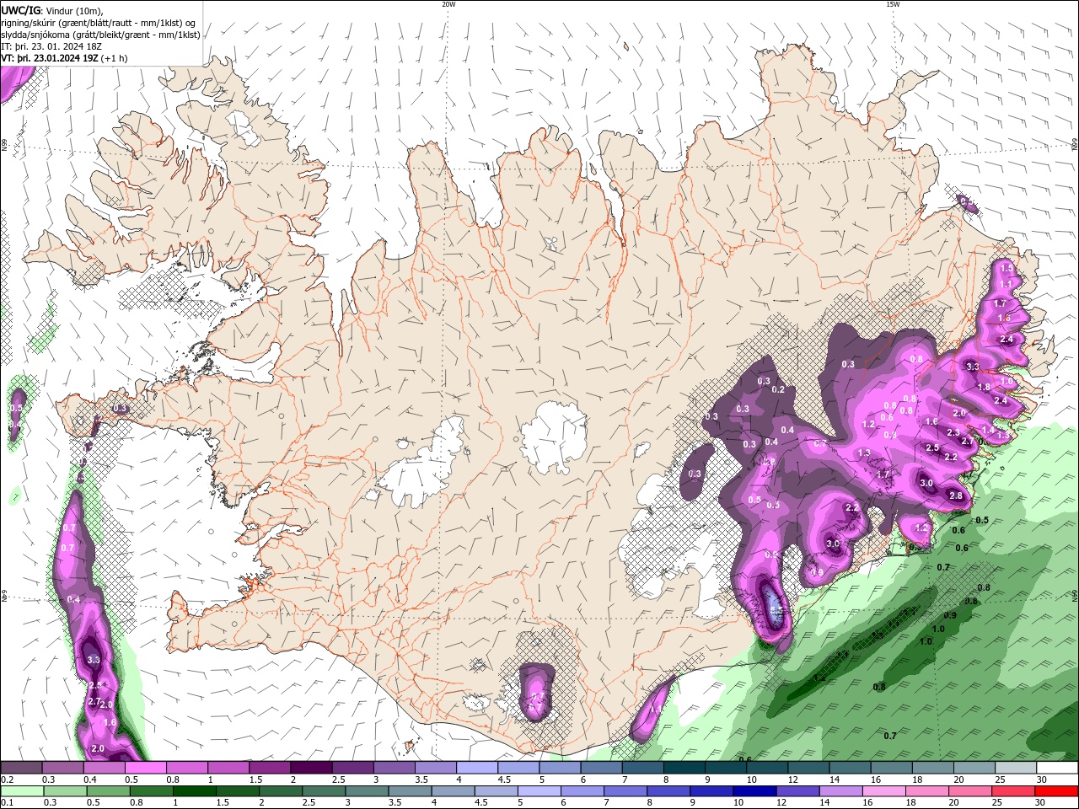Select the dark purple swatch between 2 and 2.5, upper scale
Image resolution: width=1079 pixels, height=809 pixels.
click(311, 768)
